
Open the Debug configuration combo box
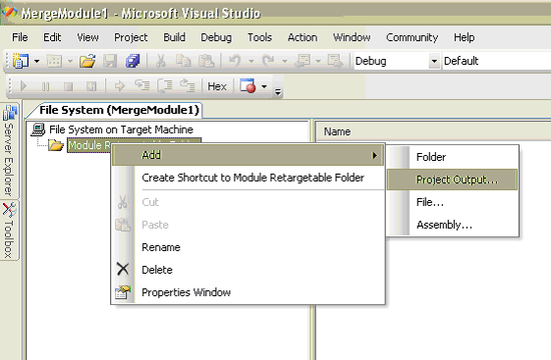pos(397,61)
